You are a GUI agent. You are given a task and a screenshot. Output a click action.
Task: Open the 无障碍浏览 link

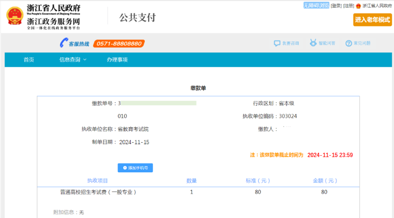316,5
